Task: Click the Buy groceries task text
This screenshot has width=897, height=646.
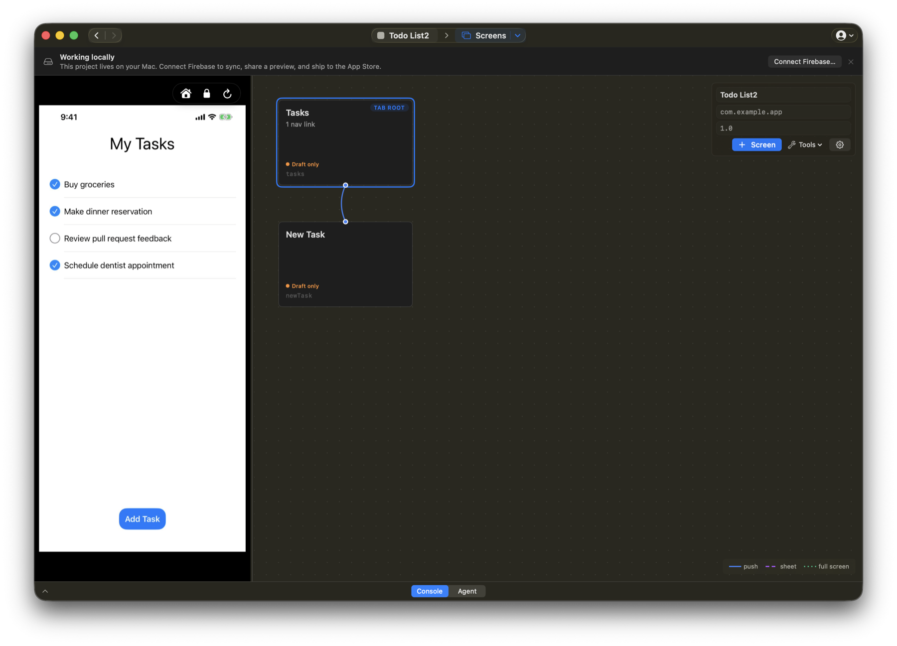Action: 89,184
